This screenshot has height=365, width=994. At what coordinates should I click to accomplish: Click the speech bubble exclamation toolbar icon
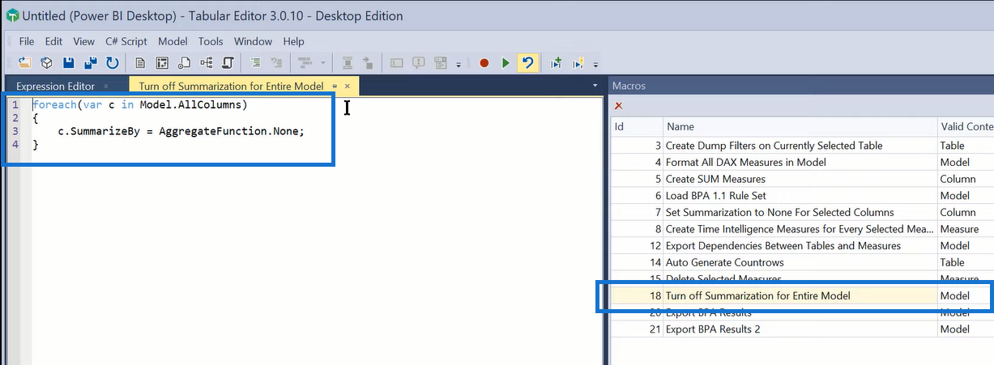click(x=419, y=62)
